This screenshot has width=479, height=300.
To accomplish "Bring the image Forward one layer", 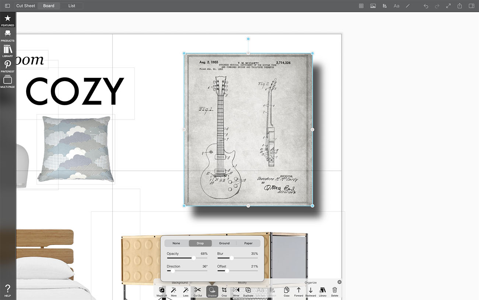I will click(x=298, y=290).
